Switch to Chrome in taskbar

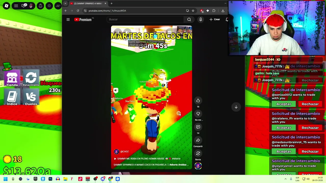110,179
